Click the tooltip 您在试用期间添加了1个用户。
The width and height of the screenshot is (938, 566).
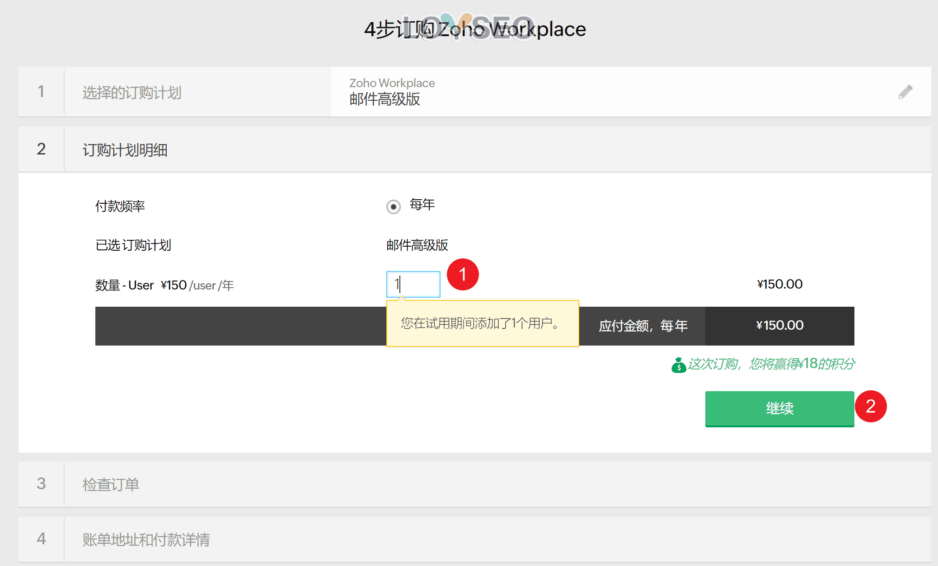[x=483, y=323]
